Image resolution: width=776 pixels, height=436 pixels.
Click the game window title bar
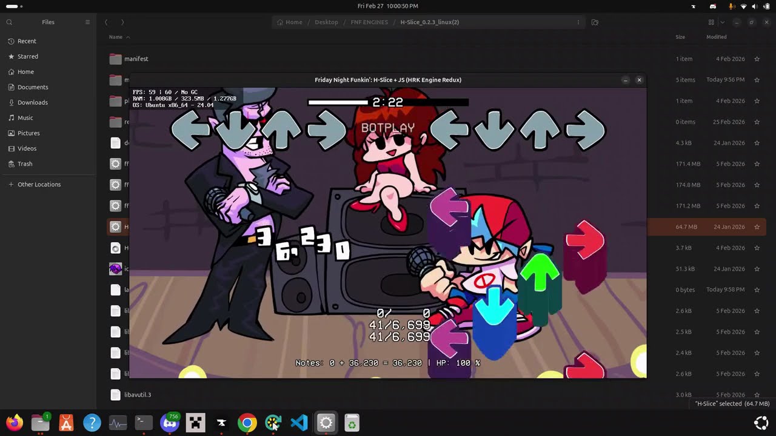pyautogui.click(x=388, y=80)
